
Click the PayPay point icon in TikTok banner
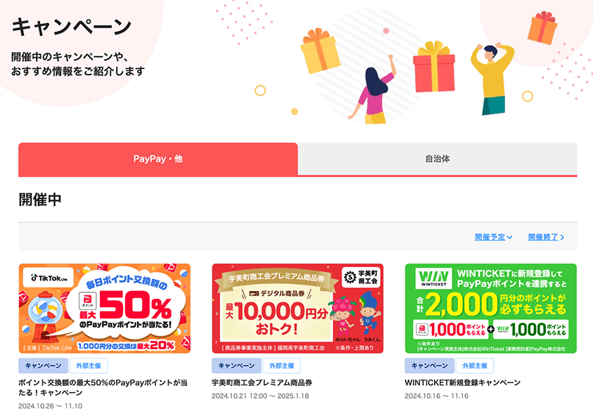point(87,301)
